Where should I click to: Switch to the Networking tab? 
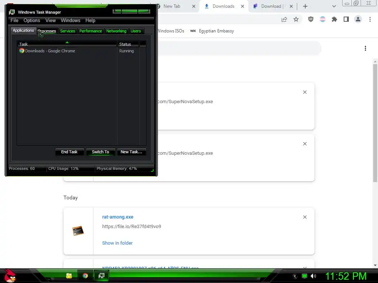116,31
